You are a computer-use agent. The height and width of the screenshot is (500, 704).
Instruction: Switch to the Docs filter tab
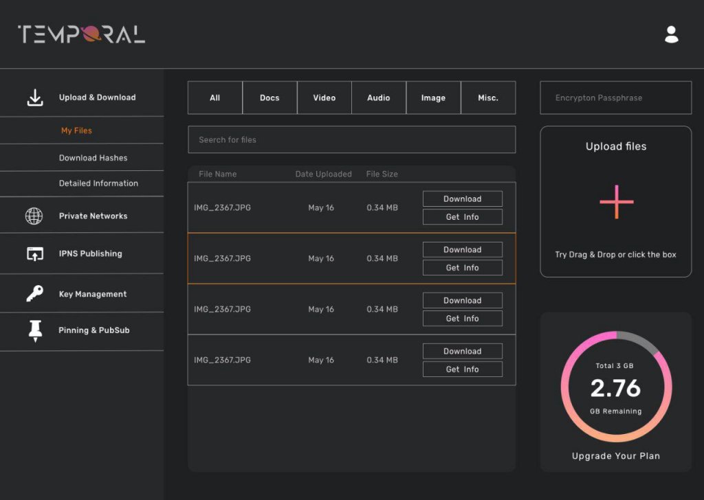(269, 98)
